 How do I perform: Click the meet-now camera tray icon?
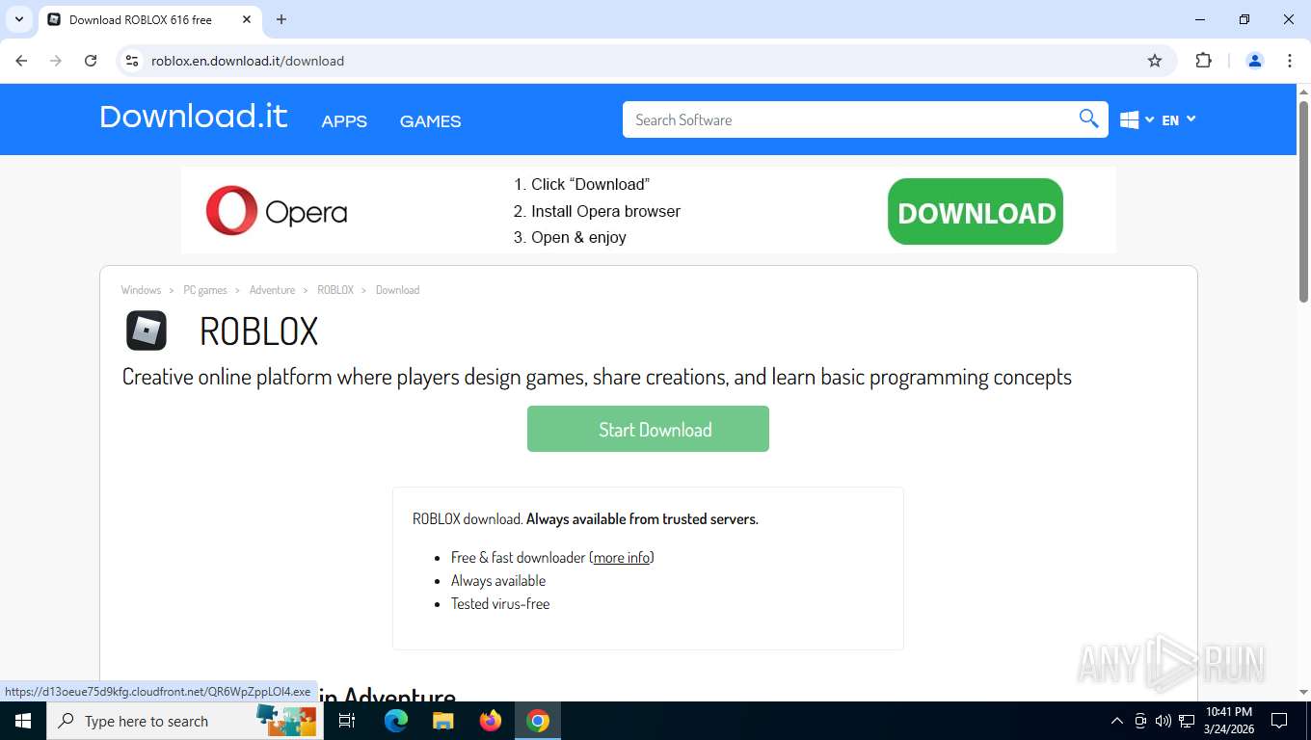tap(1140, 721)
